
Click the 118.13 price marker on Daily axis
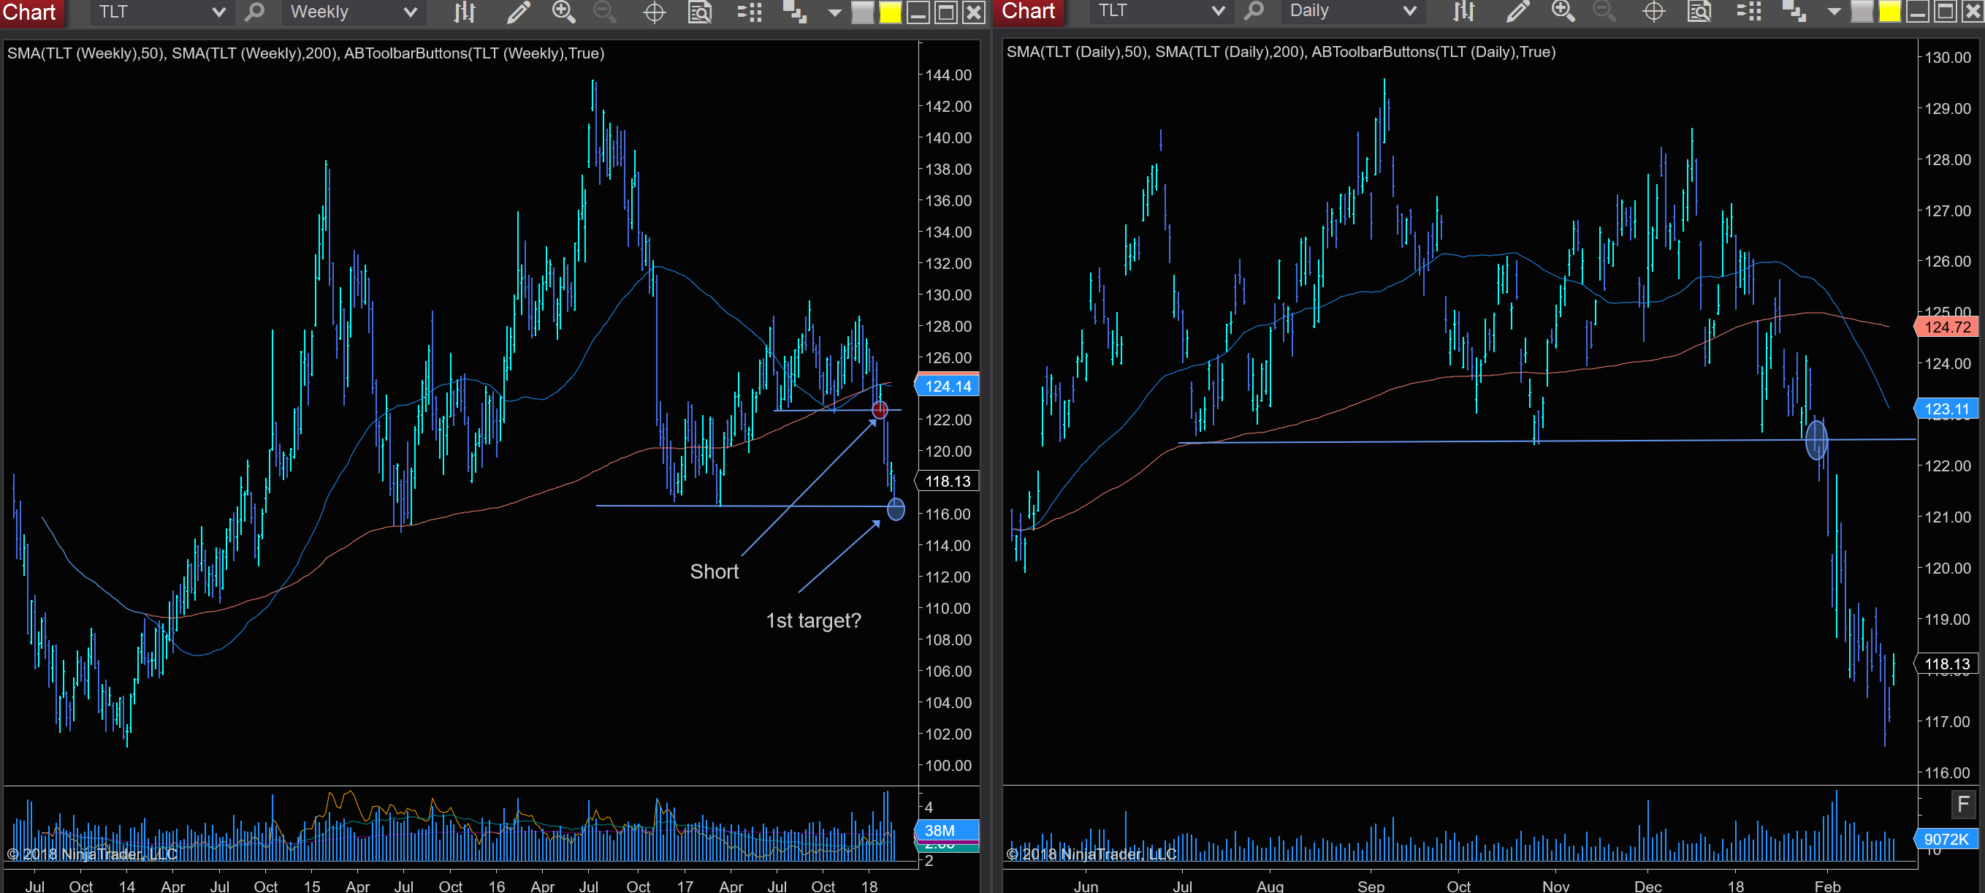1946,664
